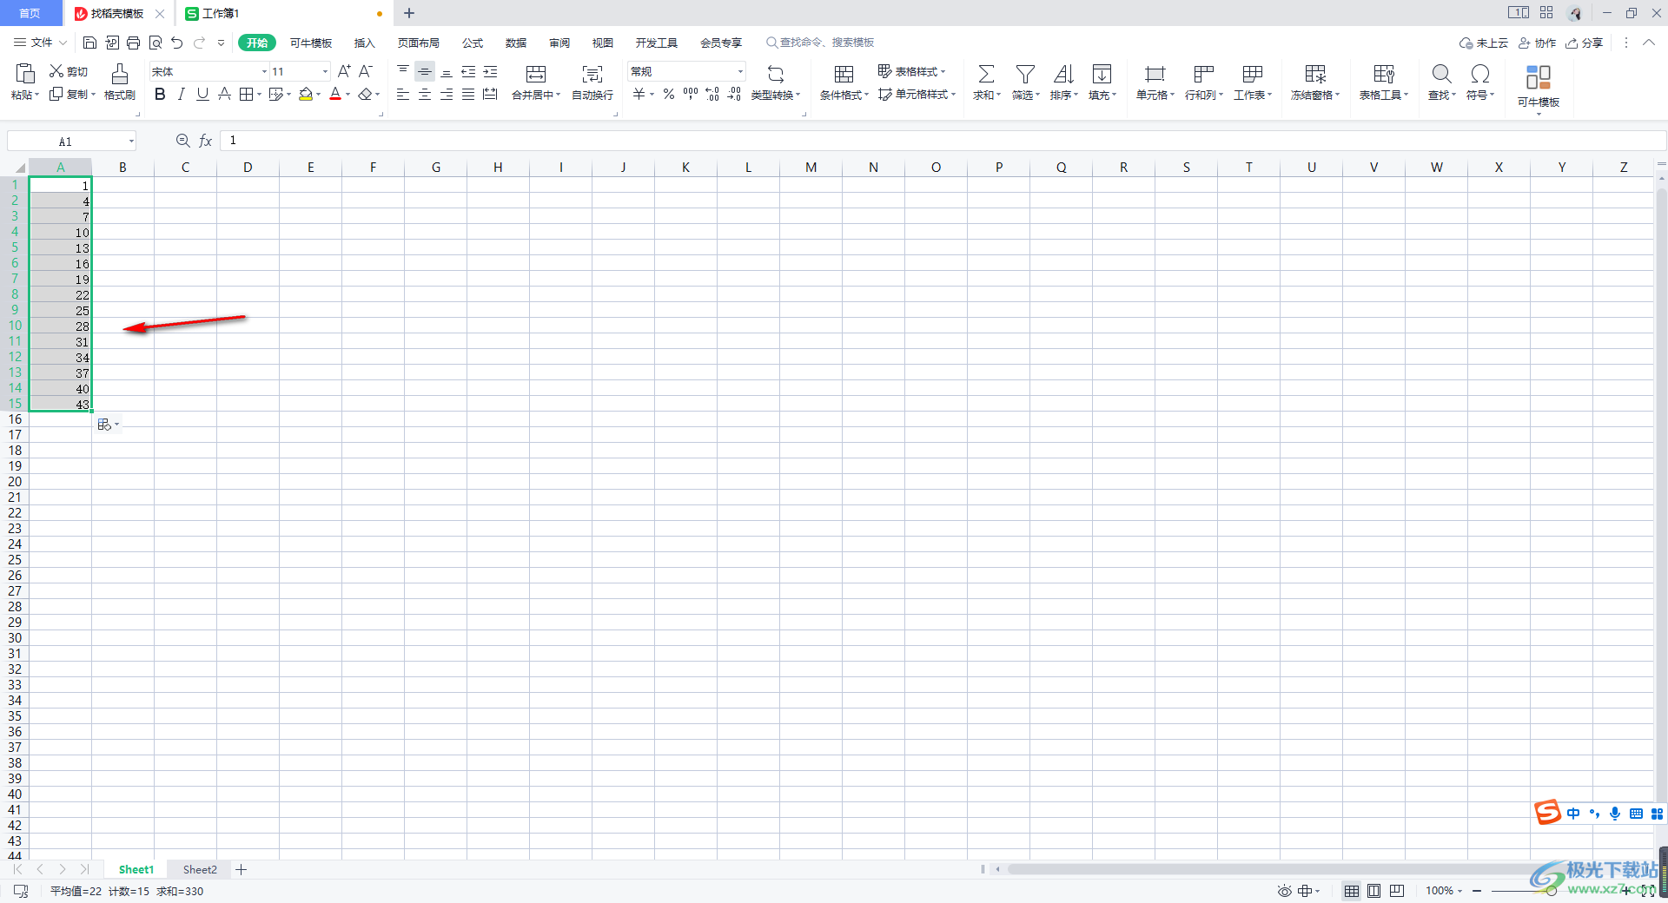Click the 未上云 cloud status button
1668x903 pixels.
click(x=1484, y=43)
